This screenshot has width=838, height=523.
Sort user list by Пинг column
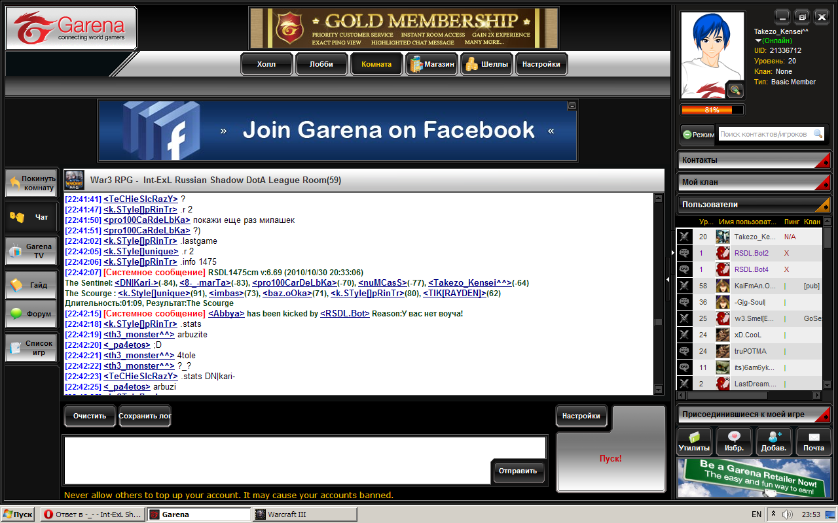click(792, 222)
